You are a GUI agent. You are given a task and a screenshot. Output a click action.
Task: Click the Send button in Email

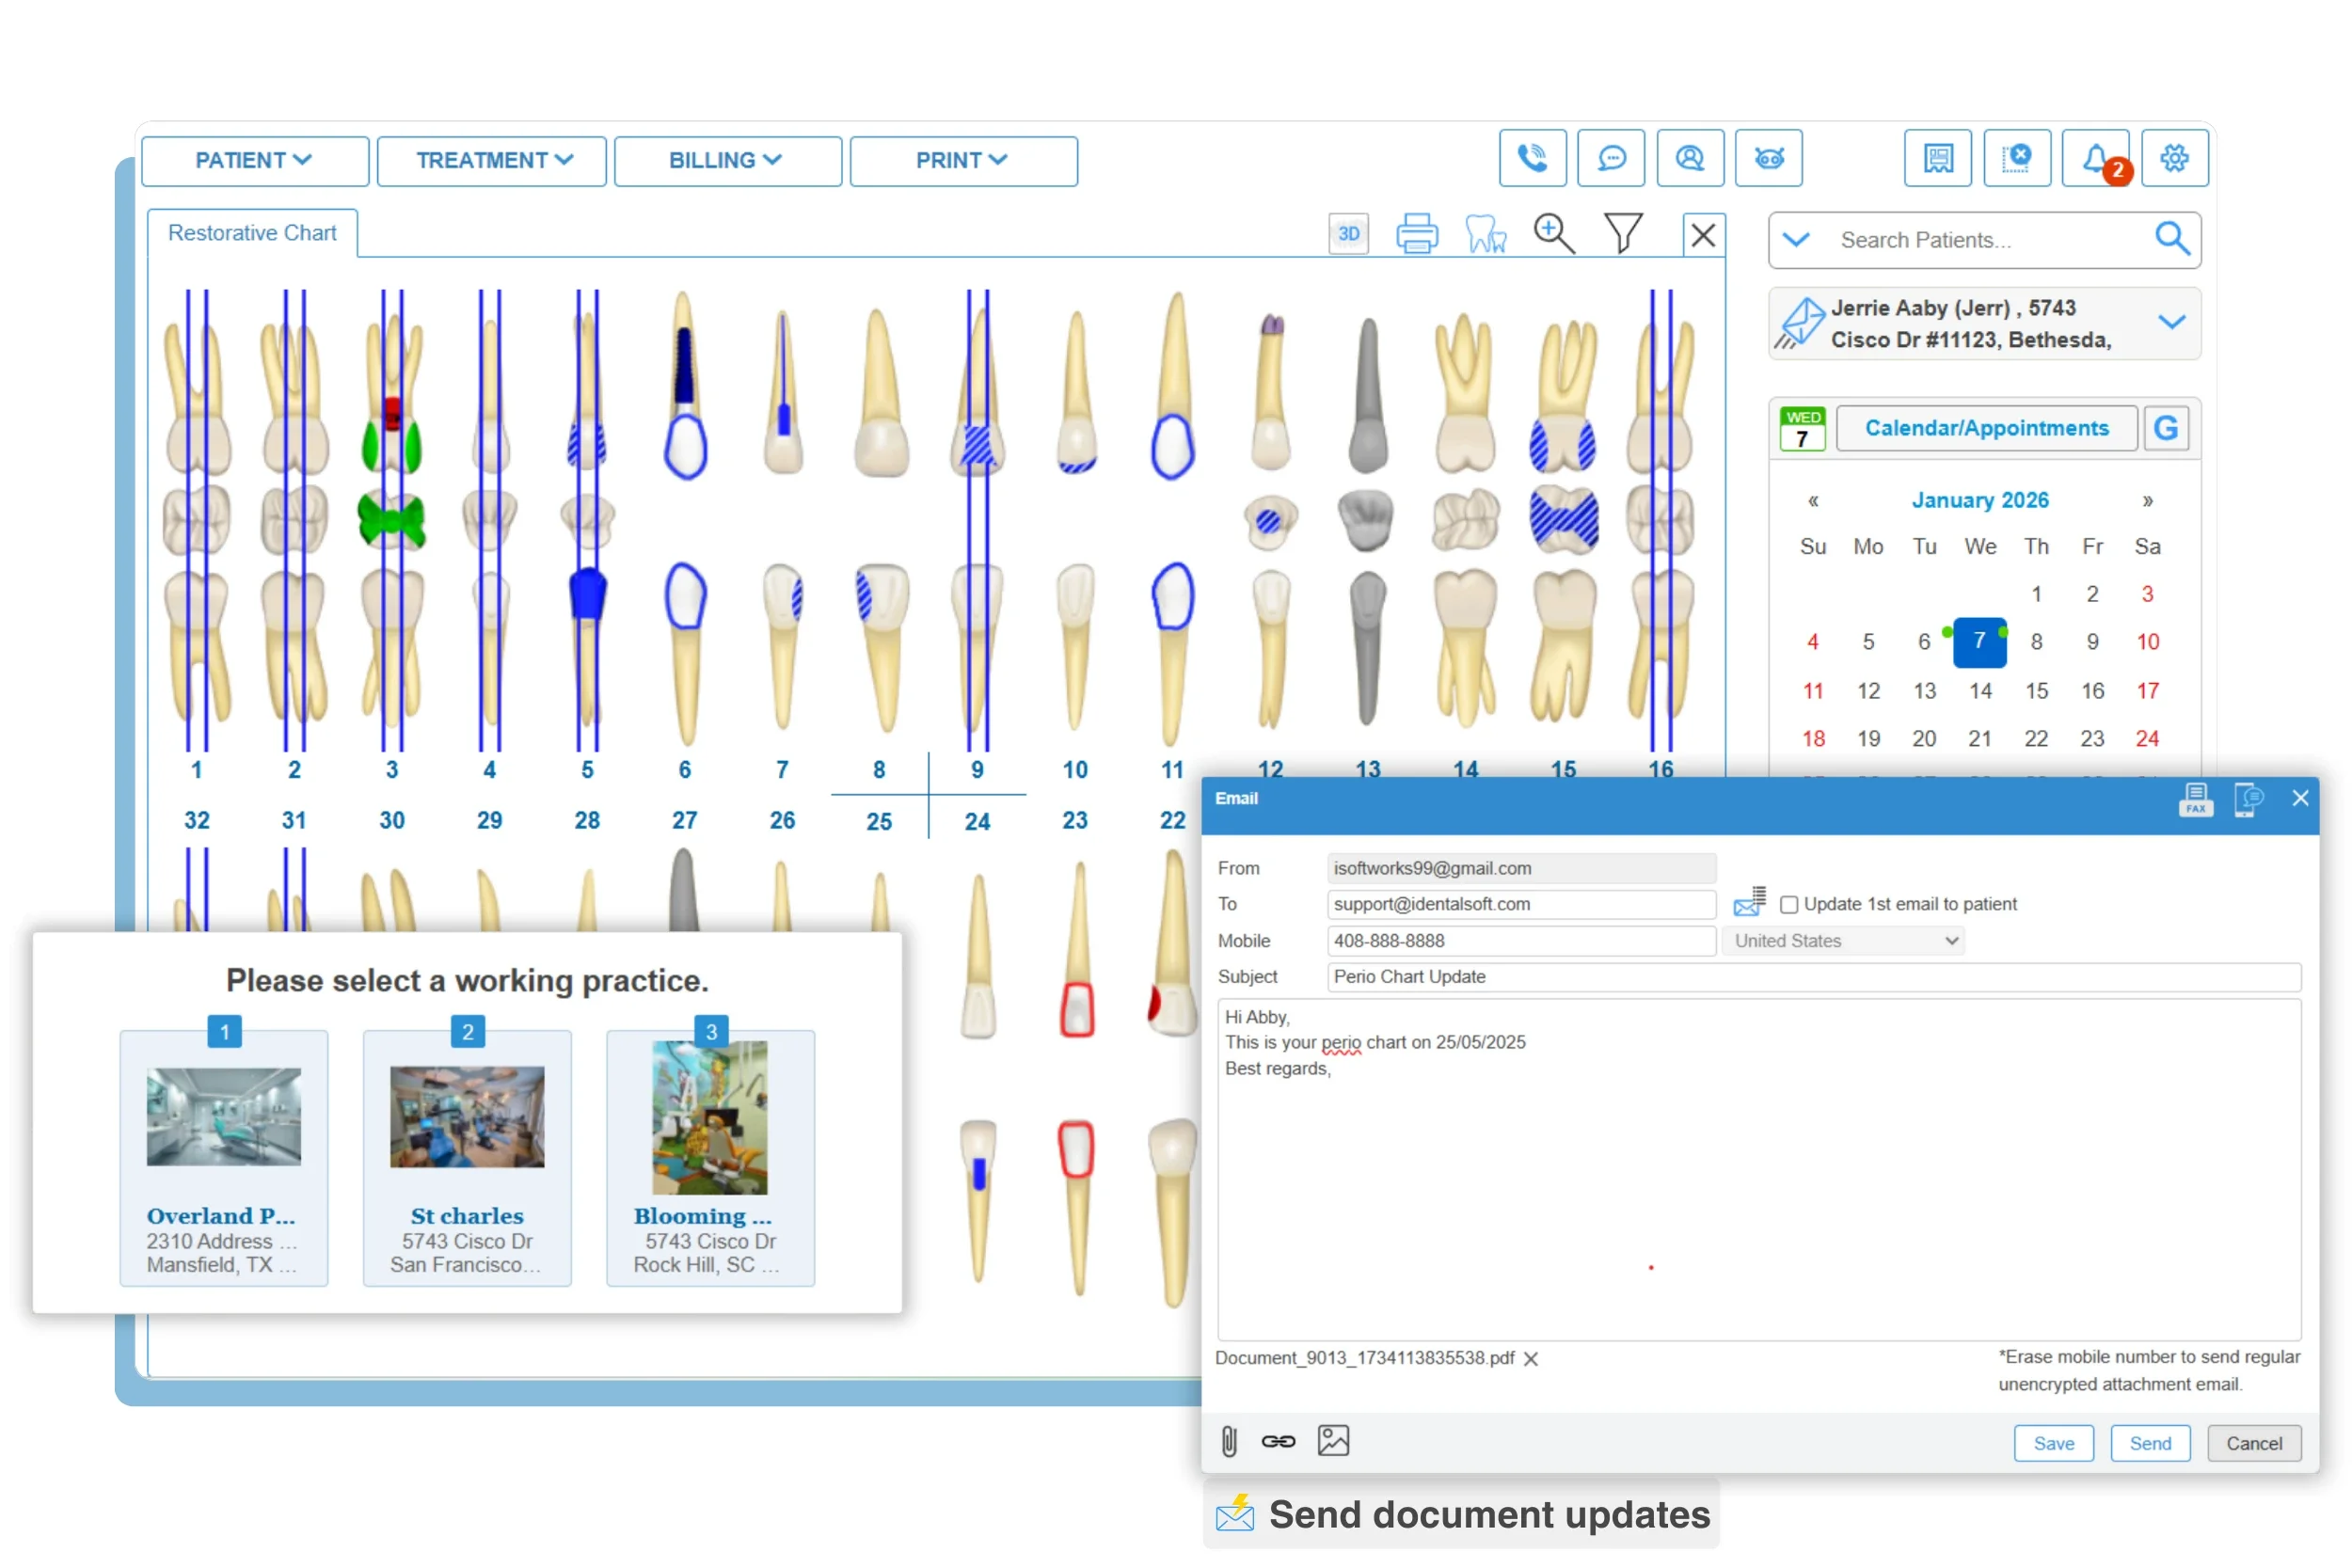[2149, 1443]
